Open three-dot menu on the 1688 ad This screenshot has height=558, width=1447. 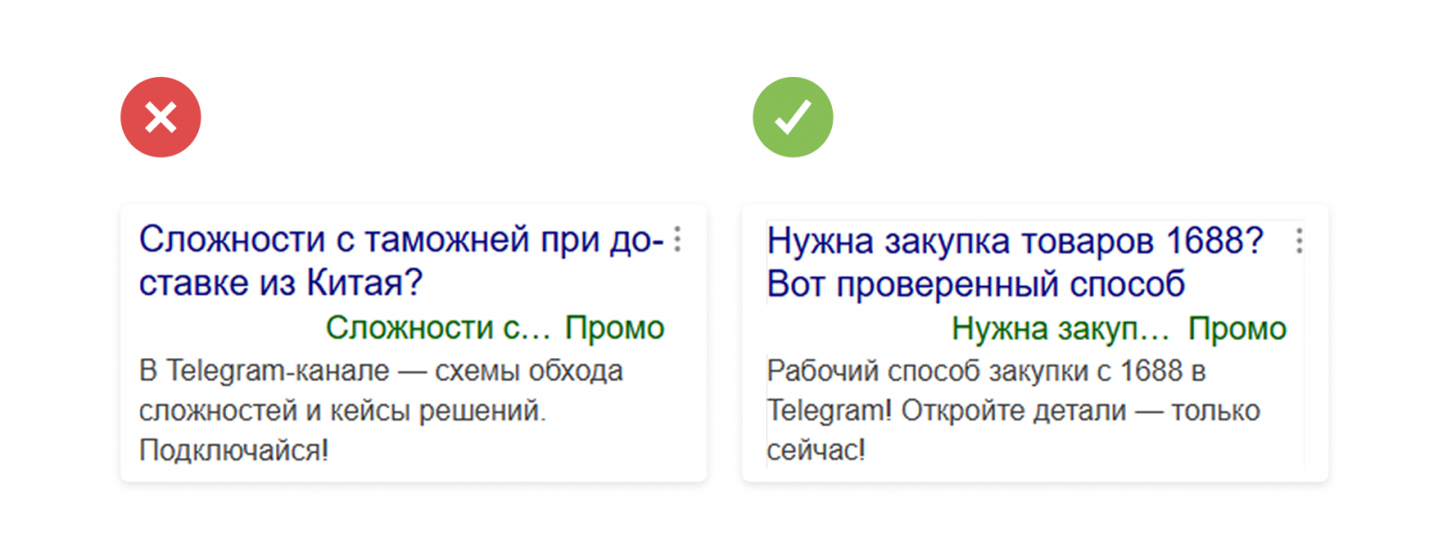1299,241
